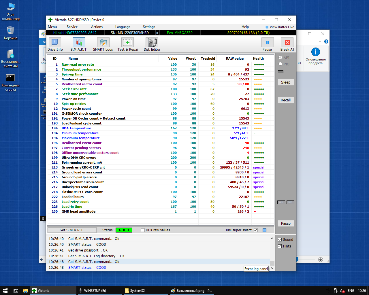Viewport: 369px width, 295px height.
Task: Switch to Безымянный.png Paint taskbar window
Action: pyautogui.click(x=191, y=291)
